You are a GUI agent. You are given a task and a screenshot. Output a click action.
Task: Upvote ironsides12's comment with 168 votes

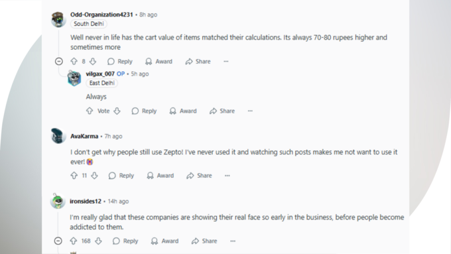click(74, 241)
